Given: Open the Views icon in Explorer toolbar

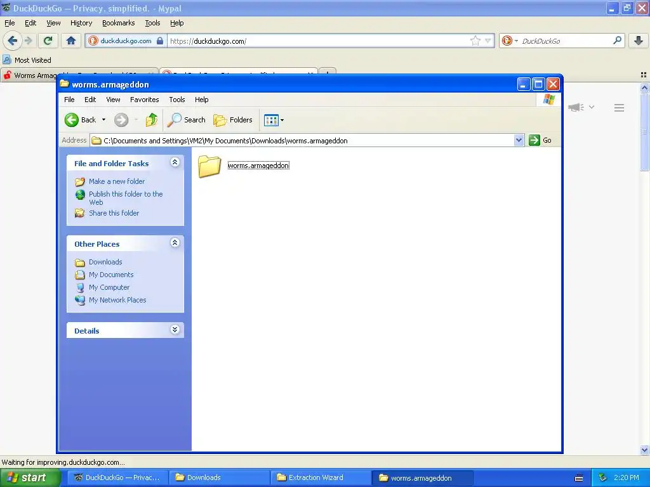Looking at the screenshot, I should click(271, 120).
